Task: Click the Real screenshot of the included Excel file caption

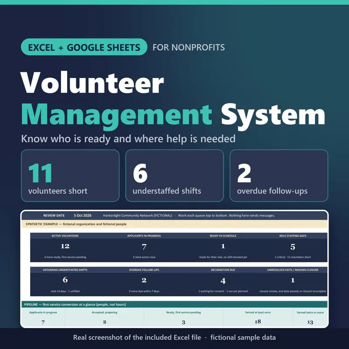Action: coord(137,337)
